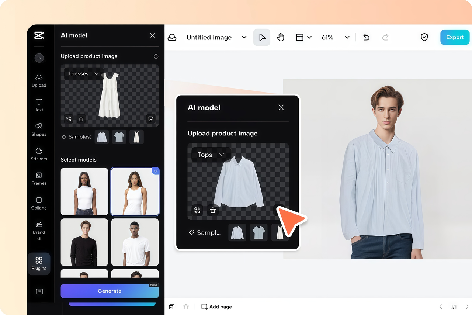Click Add page at the bottom
The image size is (472, 315).
[x=216, y=307]
